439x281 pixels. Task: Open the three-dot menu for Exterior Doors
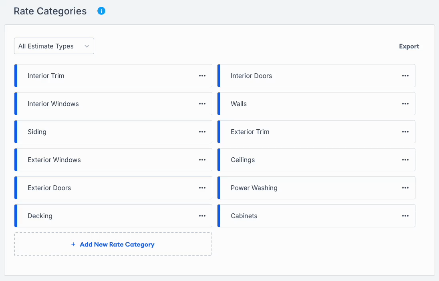[x=202, y=187]
